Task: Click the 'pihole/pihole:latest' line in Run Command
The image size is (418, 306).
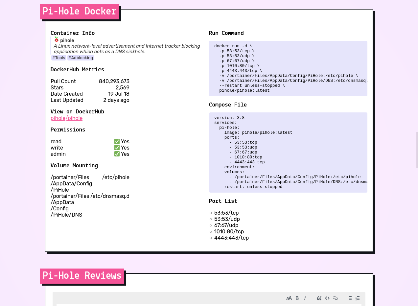Action: click(x=244, y=91)
